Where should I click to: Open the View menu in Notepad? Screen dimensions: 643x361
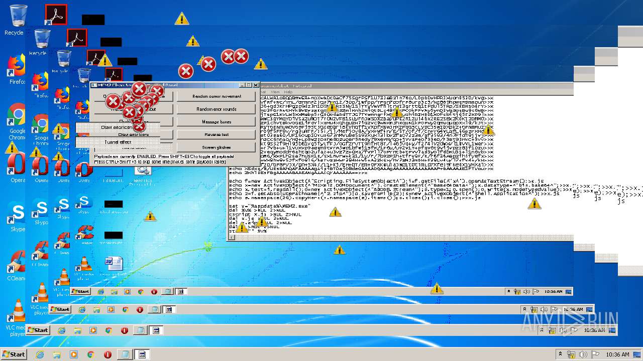(x=275, y=92)
